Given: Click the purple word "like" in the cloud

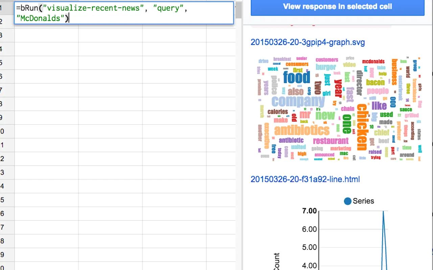Looking at the screenshot, I should point(379,106).
